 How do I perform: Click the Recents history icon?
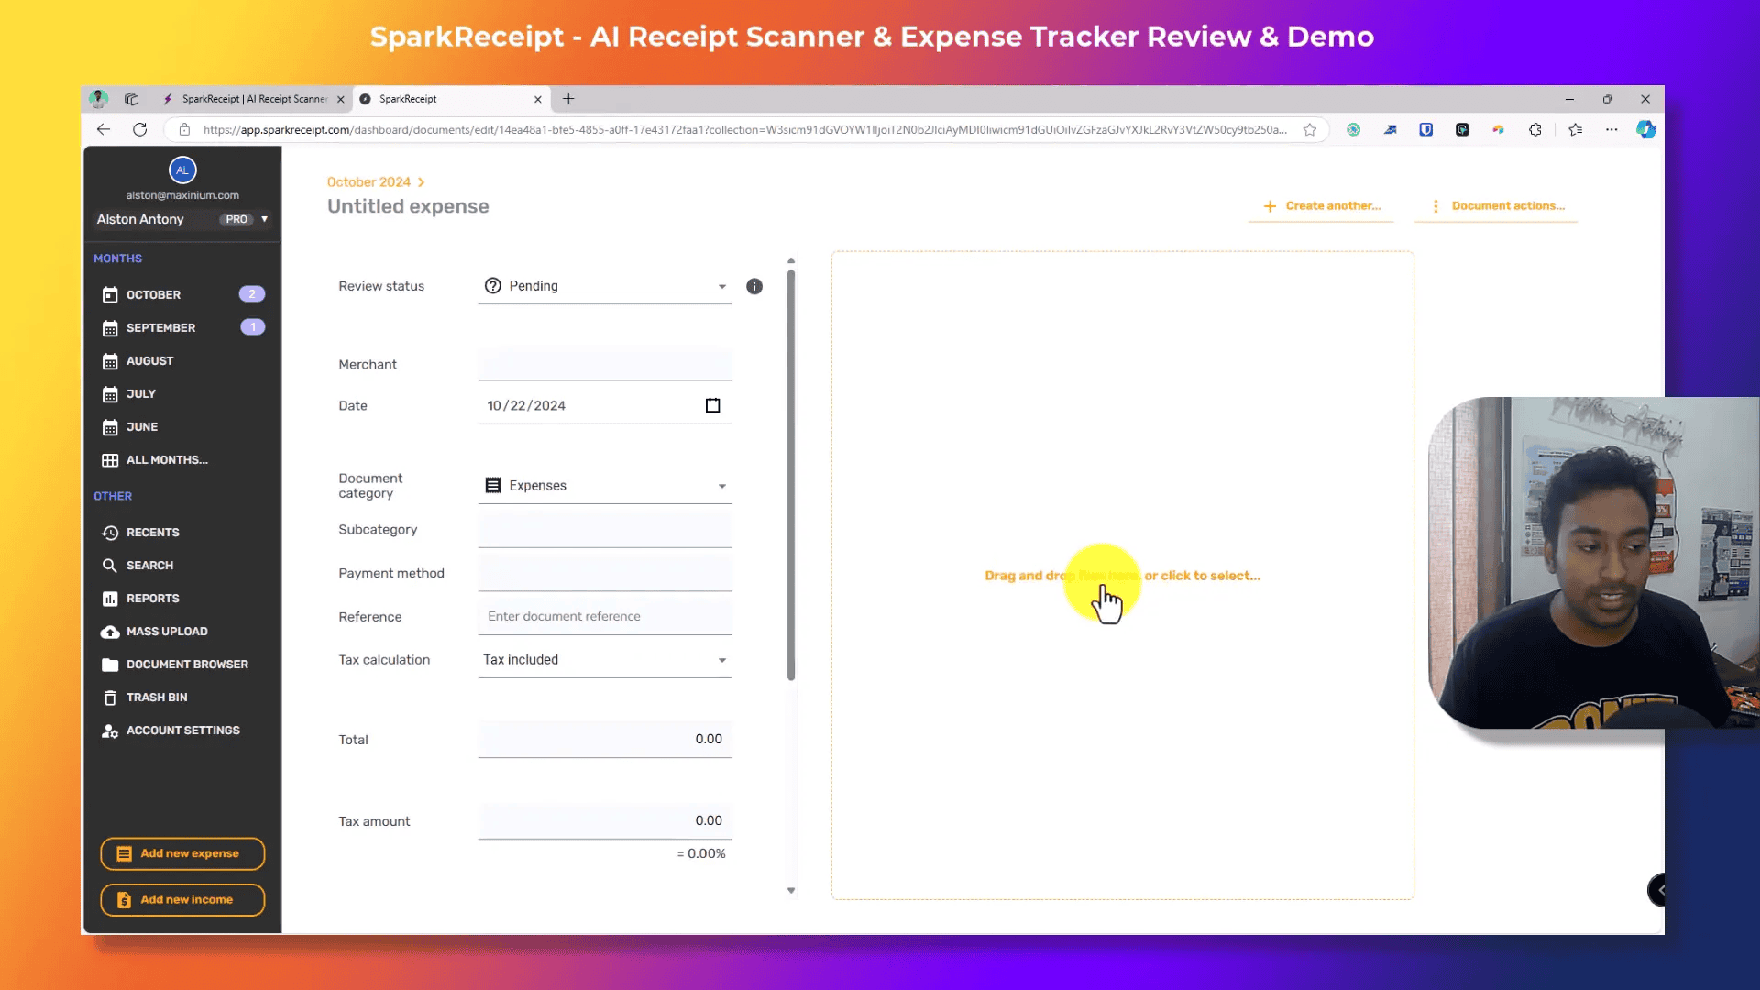pyautogui.click(x=110, y=532)
